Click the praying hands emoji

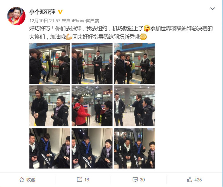[x=143, y=37]
